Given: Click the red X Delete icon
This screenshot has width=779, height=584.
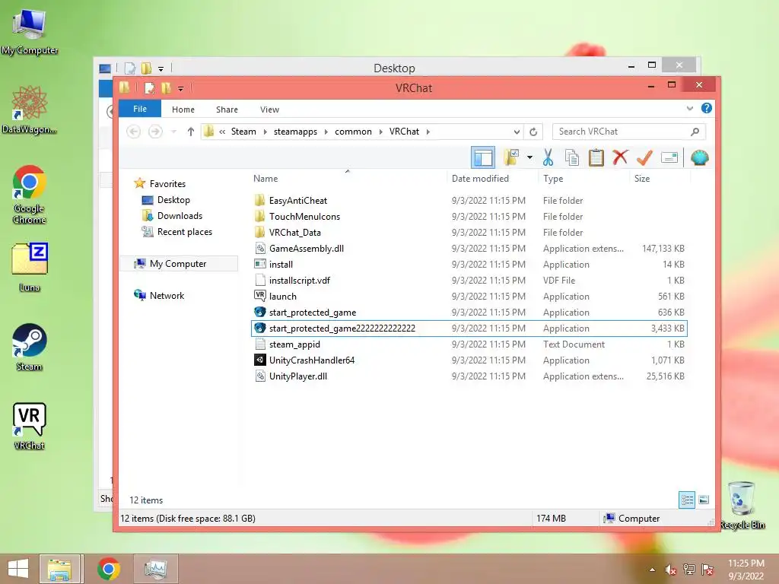Looking at the screenshot, I should [620, 157].
